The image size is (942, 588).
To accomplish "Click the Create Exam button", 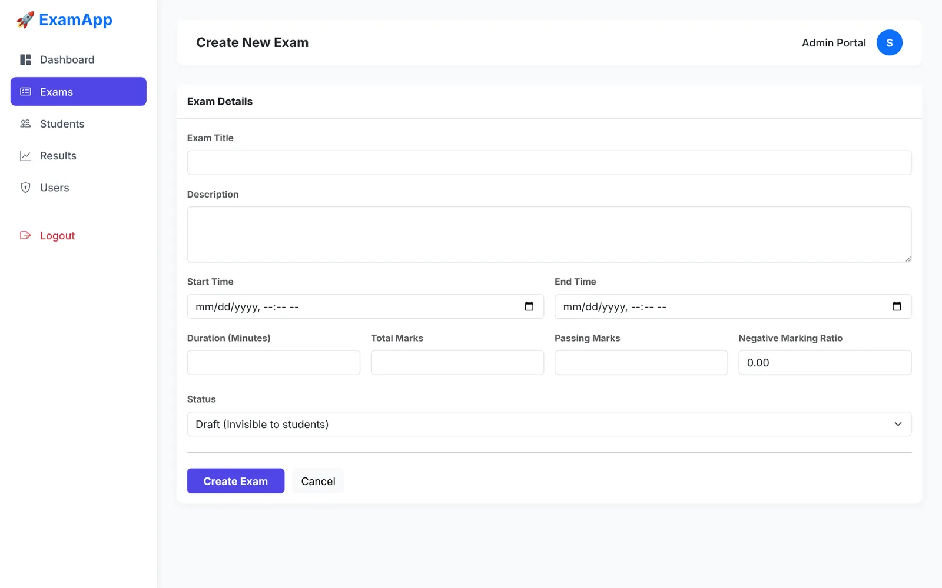I will [x=235, y=481].
